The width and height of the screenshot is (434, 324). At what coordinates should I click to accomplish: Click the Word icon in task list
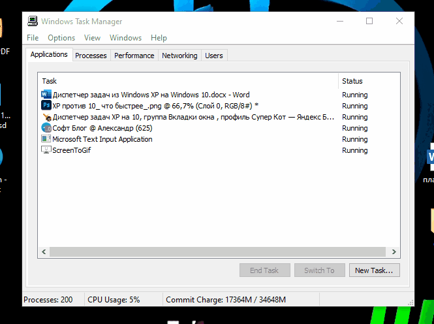[x=46, y=95]
